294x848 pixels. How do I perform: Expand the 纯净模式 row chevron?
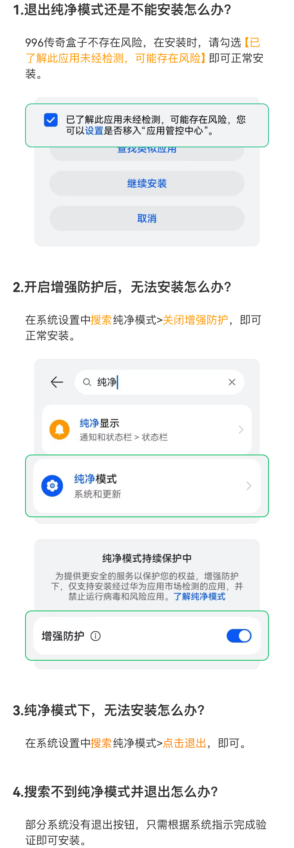click(249, 486)
